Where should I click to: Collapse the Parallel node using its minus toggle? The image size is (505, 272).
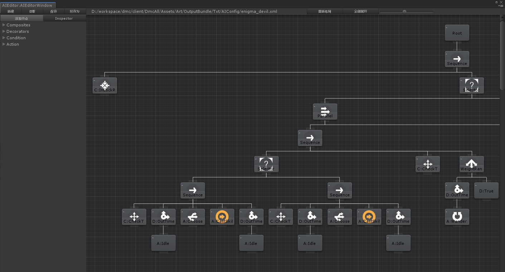pyautogui.click(x=314, y=106)
